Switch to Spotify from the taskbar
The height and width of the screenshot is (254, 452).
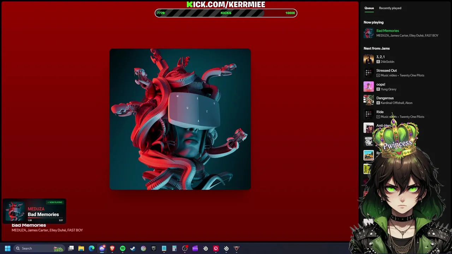(123, 248)
